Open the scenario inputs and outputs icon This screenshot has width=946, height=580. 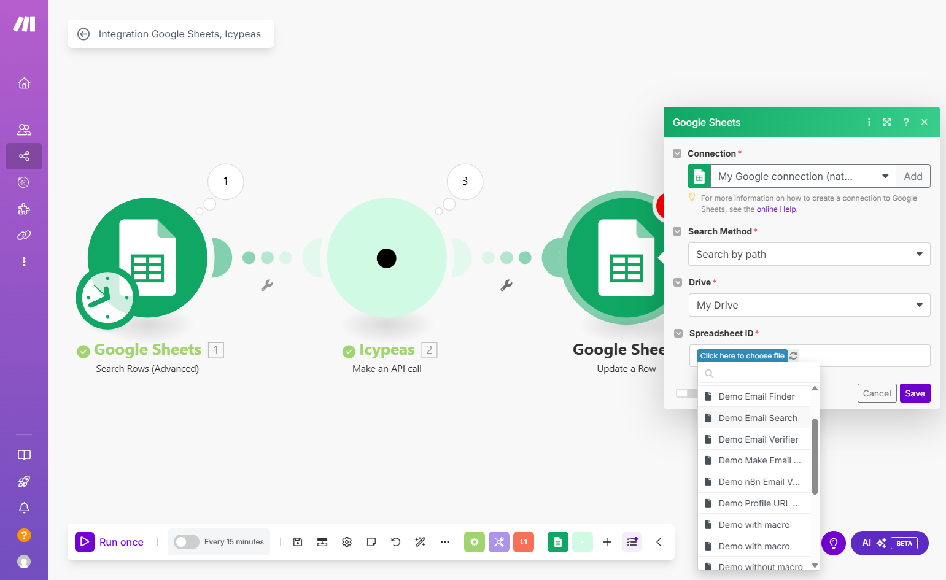point(322,542)
